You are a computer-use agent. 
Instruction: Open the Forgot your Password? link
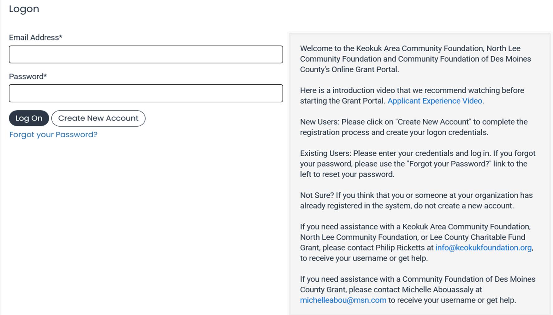coord(53,134)
